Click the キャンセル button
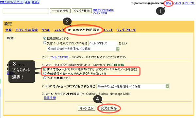196x118 pixels. pyautogui.click(x=86, y=108)
